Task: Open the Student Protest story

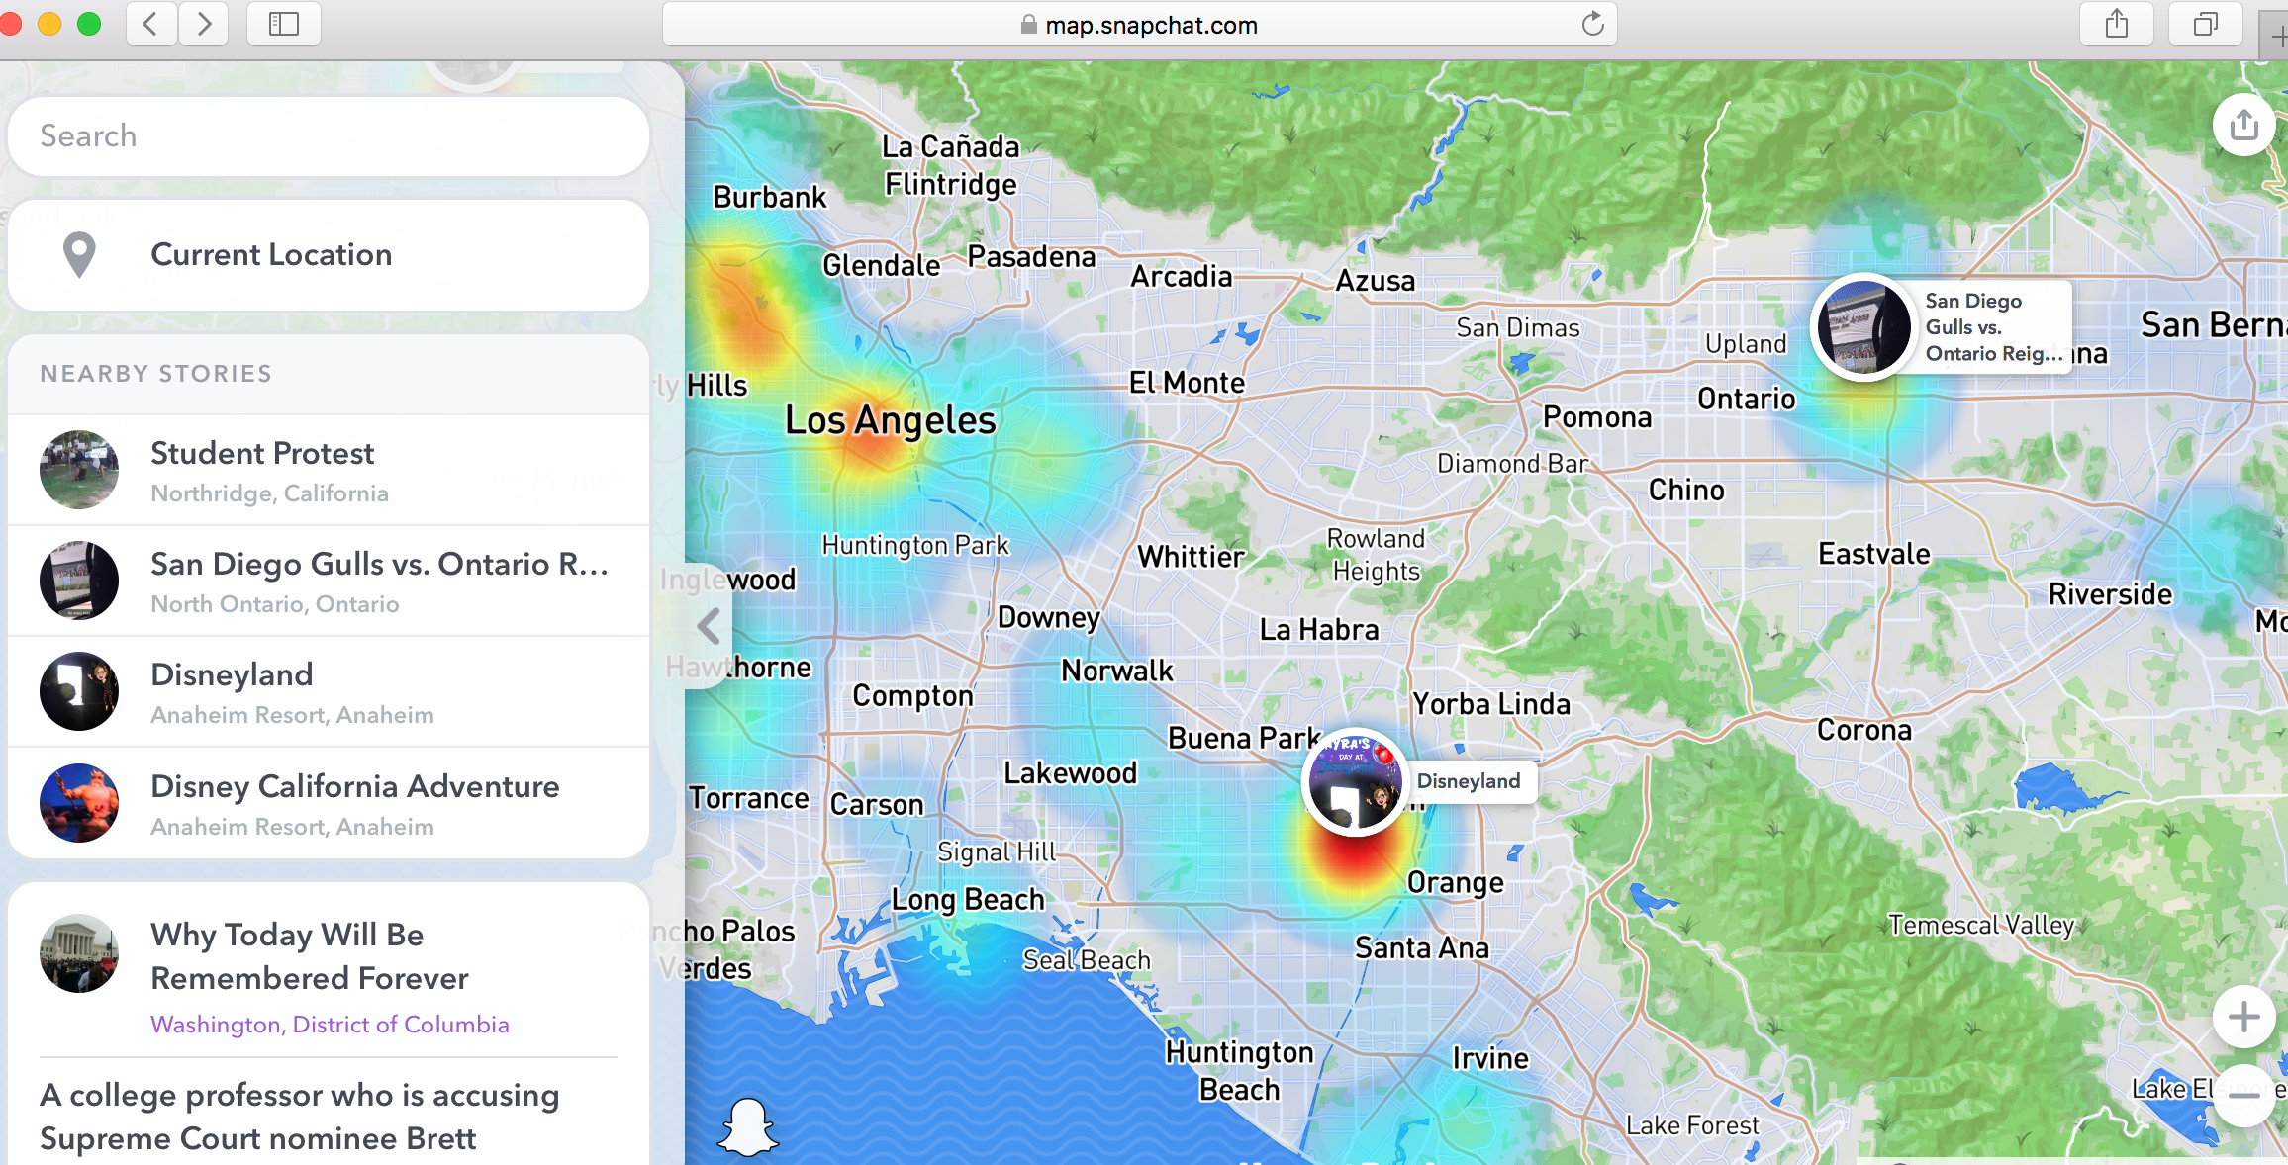Action: [x=329, y=470]
